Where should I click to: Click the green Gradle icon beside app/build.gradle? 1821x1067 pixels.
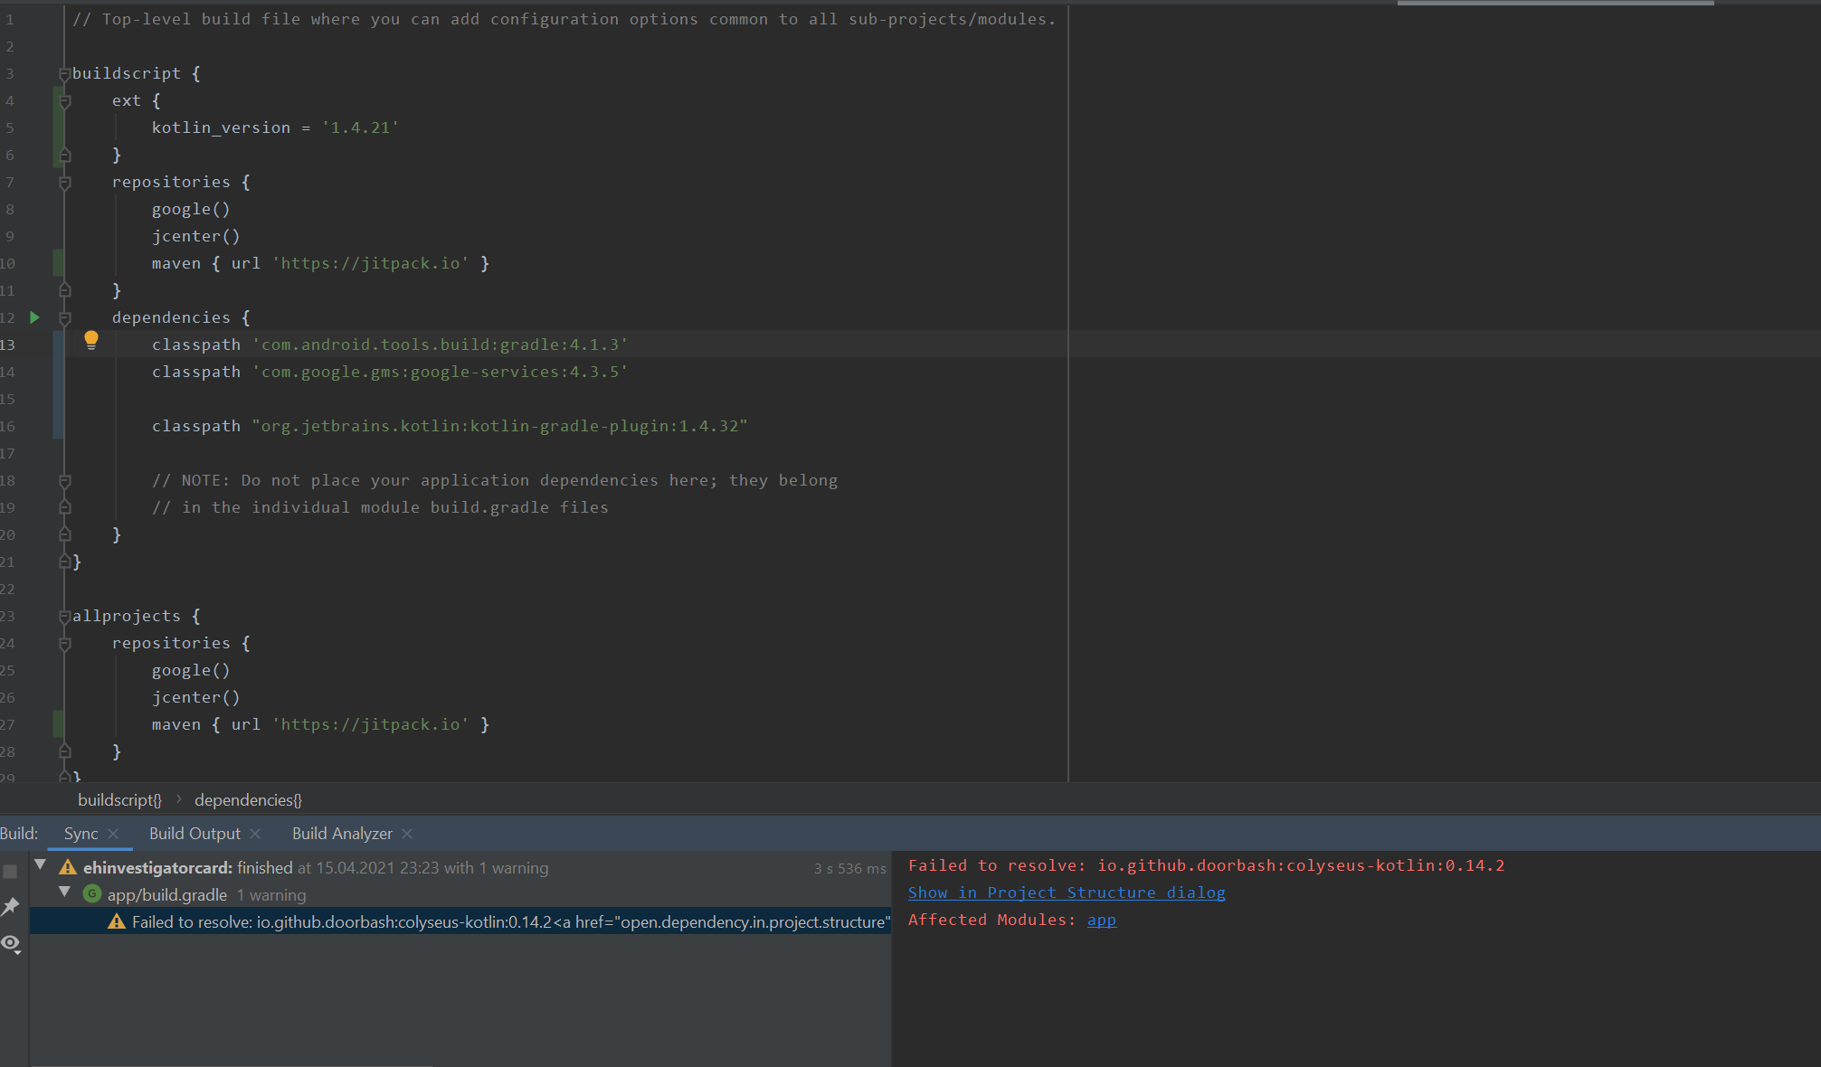click(91, 894)
